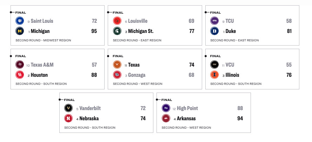Click Arkansas's final score of 94

click(240, 119)
